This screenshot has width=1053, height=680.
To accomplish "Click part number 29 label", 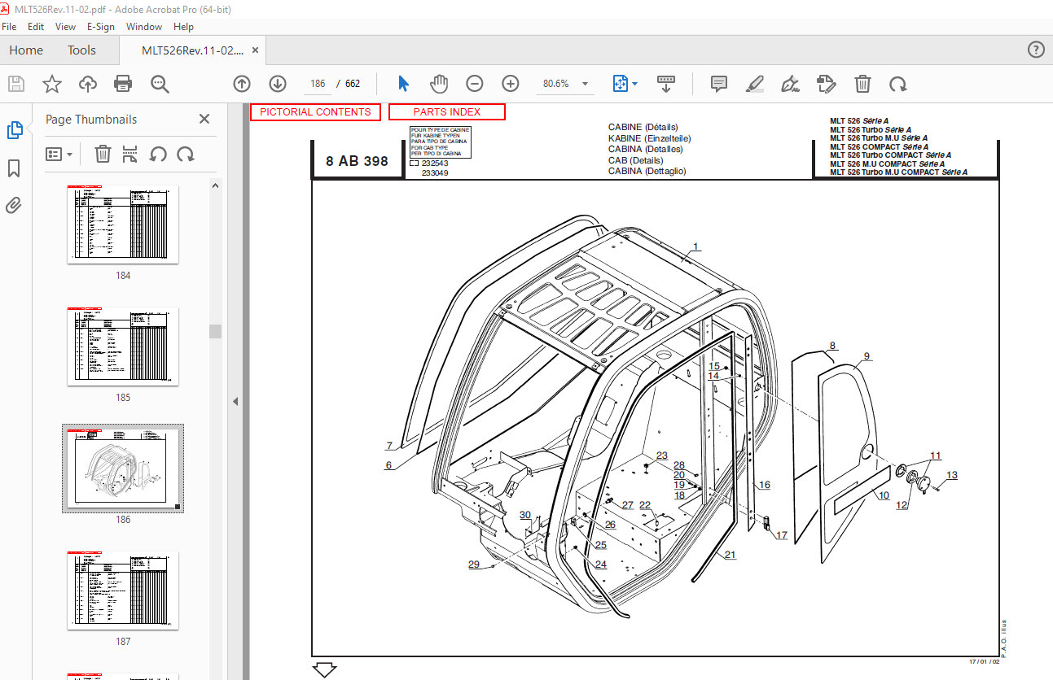I will (474, 565).
